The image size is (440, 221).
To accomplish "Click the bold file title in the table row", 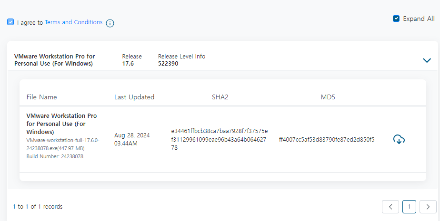I will pos(61,124).
